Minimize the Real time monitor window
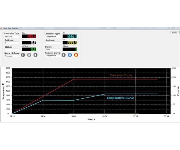The width and height of the screenshot is (180, 150). tap(169, 28)
